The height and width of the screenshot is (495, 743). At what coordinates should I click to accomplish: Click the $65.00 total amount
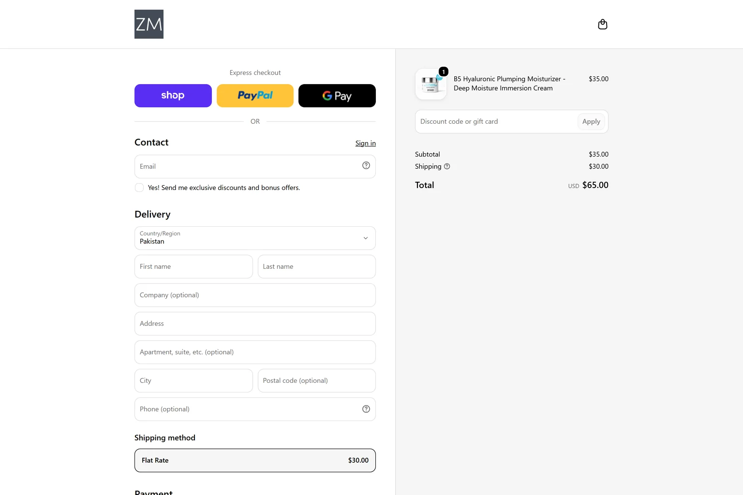(595, 185)
